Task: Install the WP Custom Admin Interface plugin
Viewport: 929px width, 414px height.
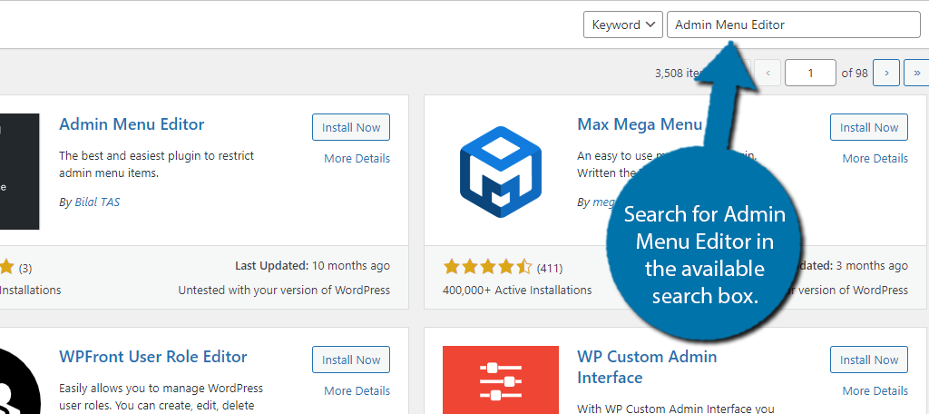Action: (868, 360)
